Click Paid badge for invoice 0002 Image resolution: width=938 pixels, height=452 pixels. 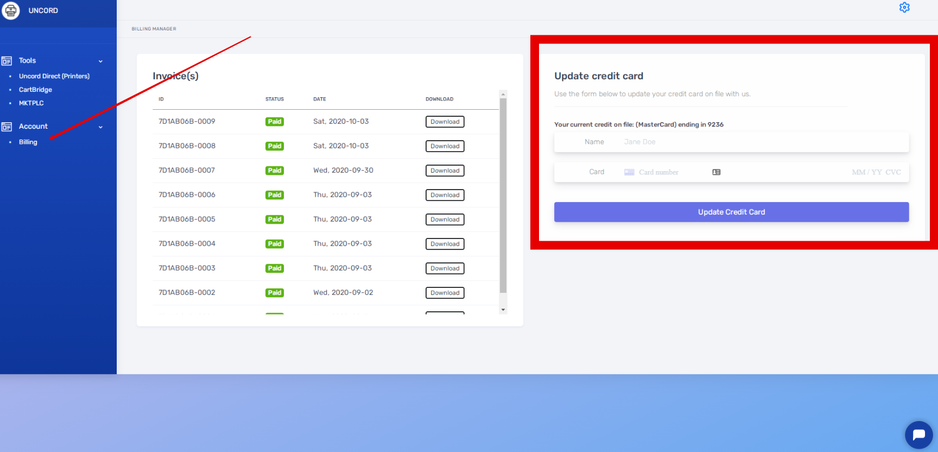click(275, 293)
